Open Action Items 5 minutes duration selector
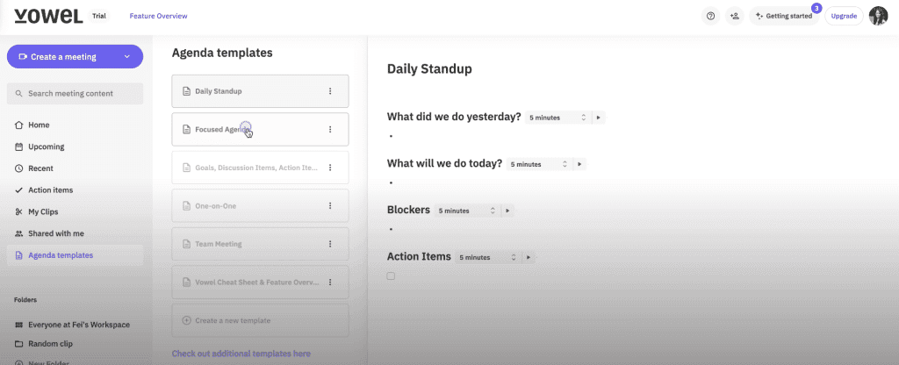The image size is (899, 365). click(488, 258)
